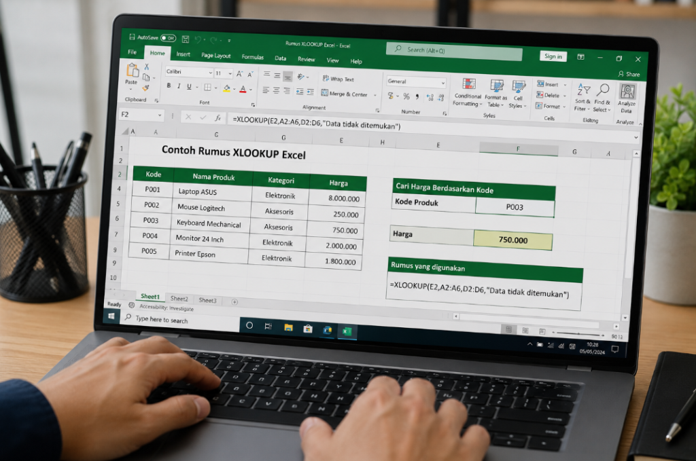The image size is (696, 461).
Task: Switch to the Insert ribbon tab
Action: (183, 54)
